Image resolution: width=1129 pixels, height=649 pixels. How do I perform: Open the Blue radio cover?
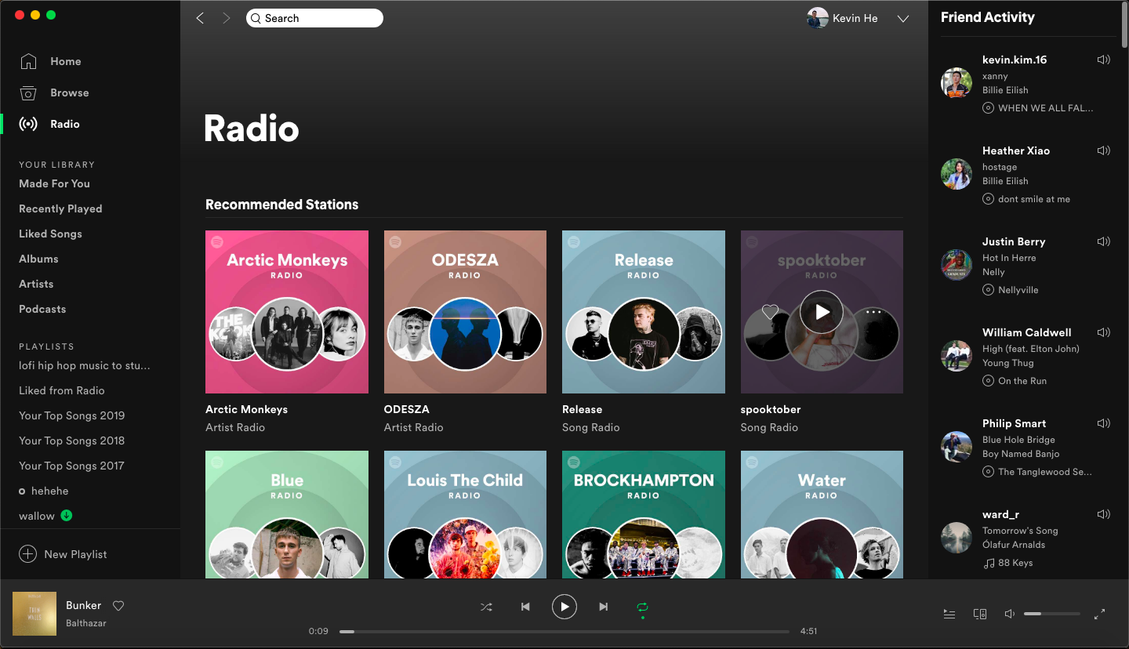287,515
